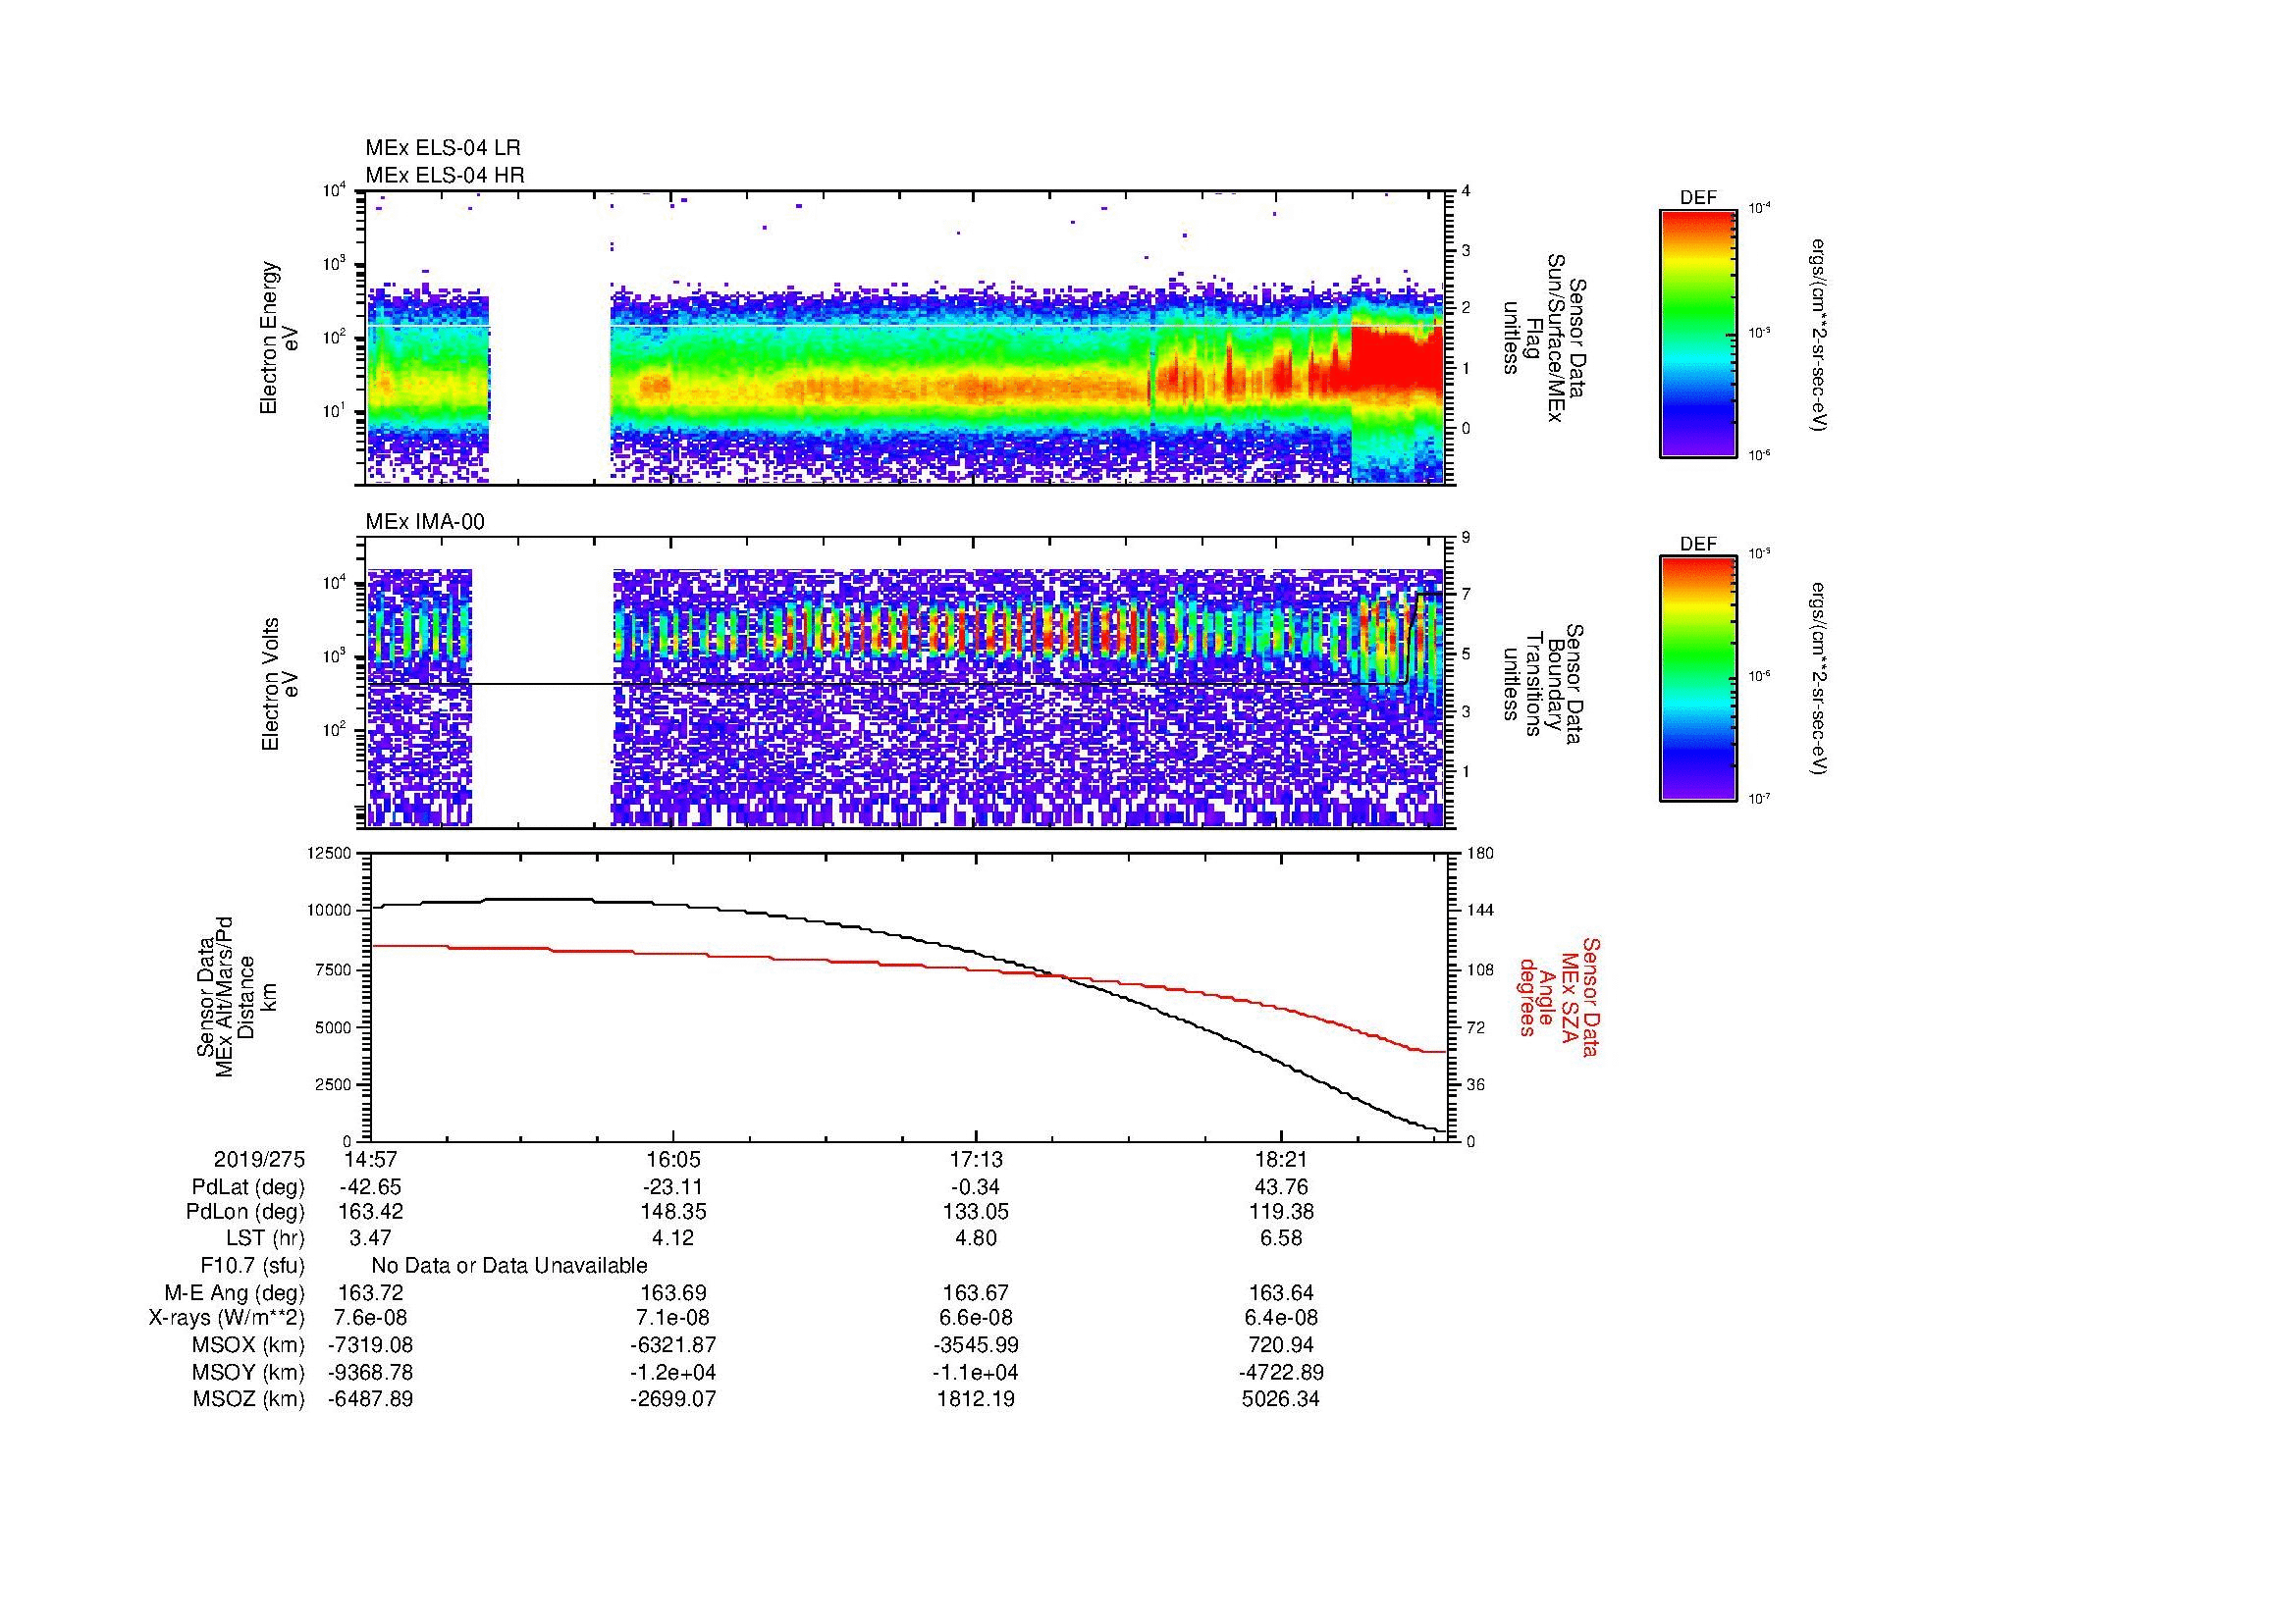Click MSOY value '-1.2e+04'

(673, 1372)
